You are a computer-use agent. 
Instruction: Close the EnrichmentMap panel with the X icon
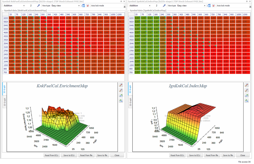pyautogui.click(x=124, y=1)
